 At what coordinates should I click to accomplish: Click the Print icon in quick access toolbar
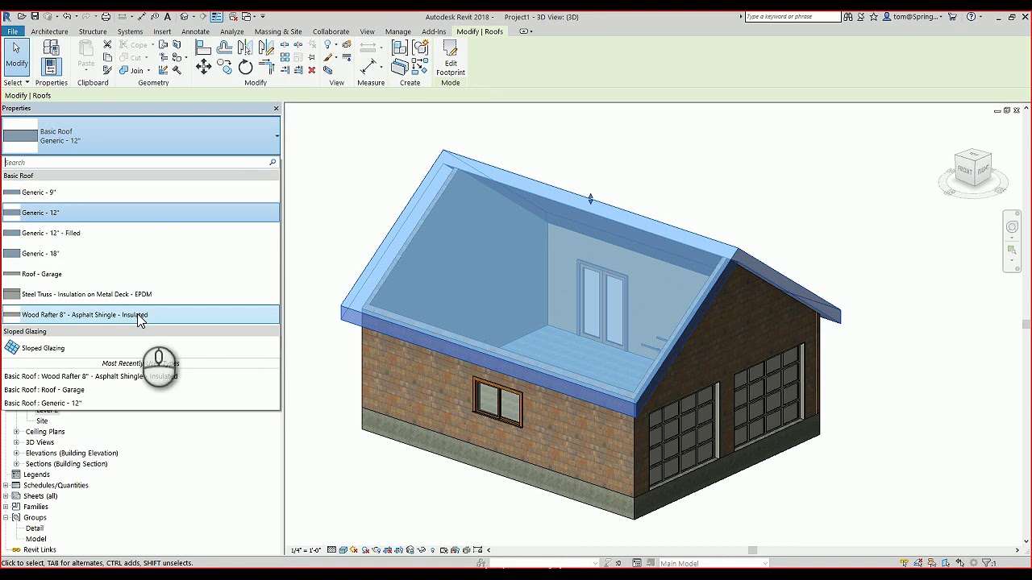(x=106, y=16)
